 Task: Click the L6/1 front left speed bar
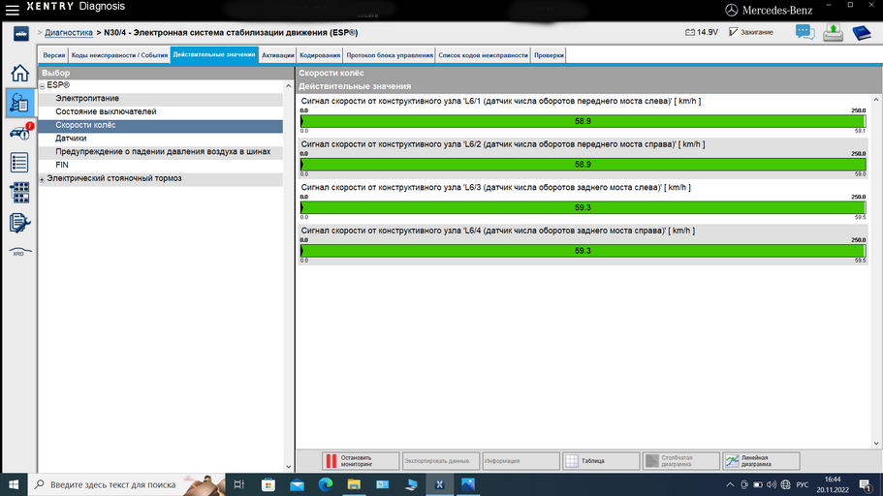(583, 121)
